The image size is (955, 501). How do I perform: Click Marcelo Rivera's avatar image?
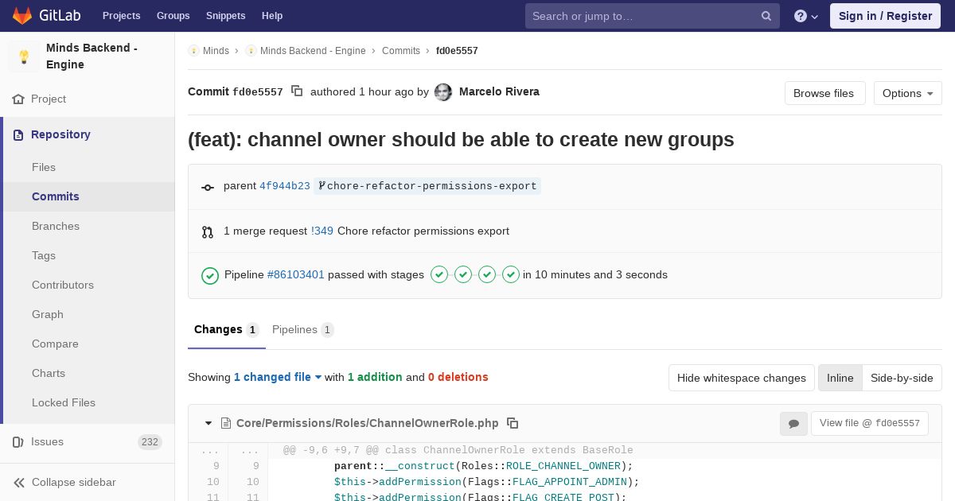coord(443,92)
